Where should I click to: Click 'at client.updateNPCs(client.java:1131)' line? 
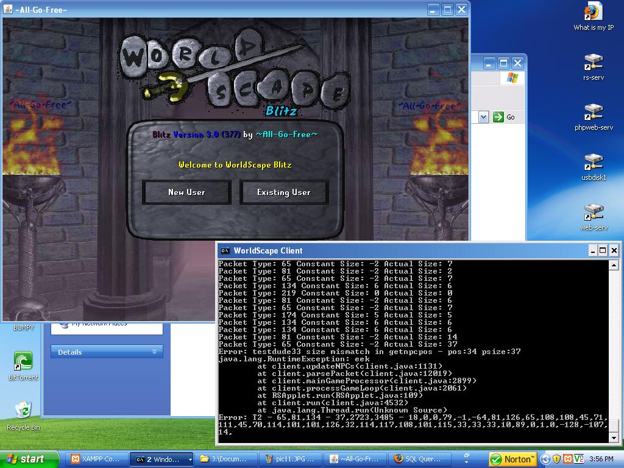coord(350,366)
